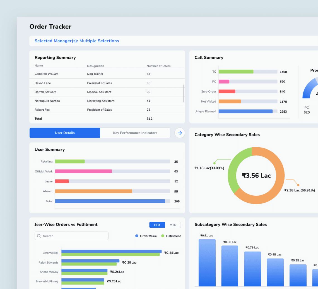The image size is (318, 289).
Task: Click Selected Manager(s): Multiple Selections
Action: [77, 41]
